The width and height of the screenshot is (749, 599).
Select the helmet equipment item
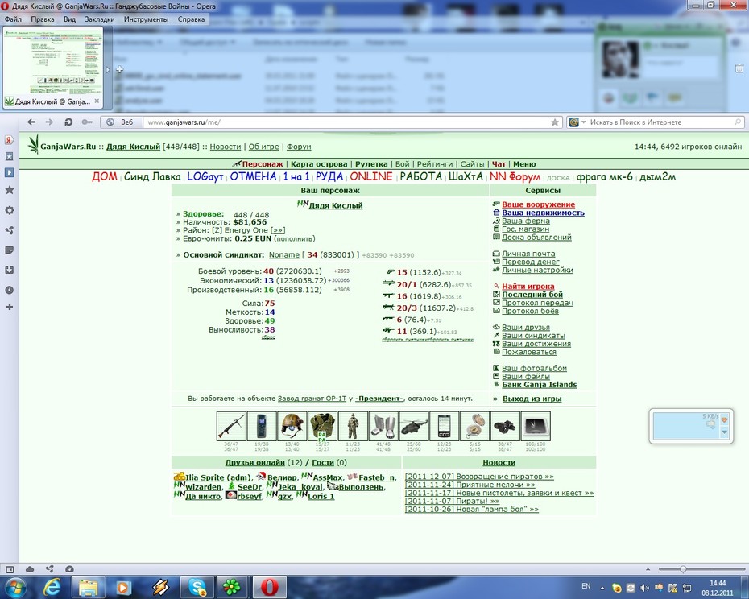(x=292, y=426)
